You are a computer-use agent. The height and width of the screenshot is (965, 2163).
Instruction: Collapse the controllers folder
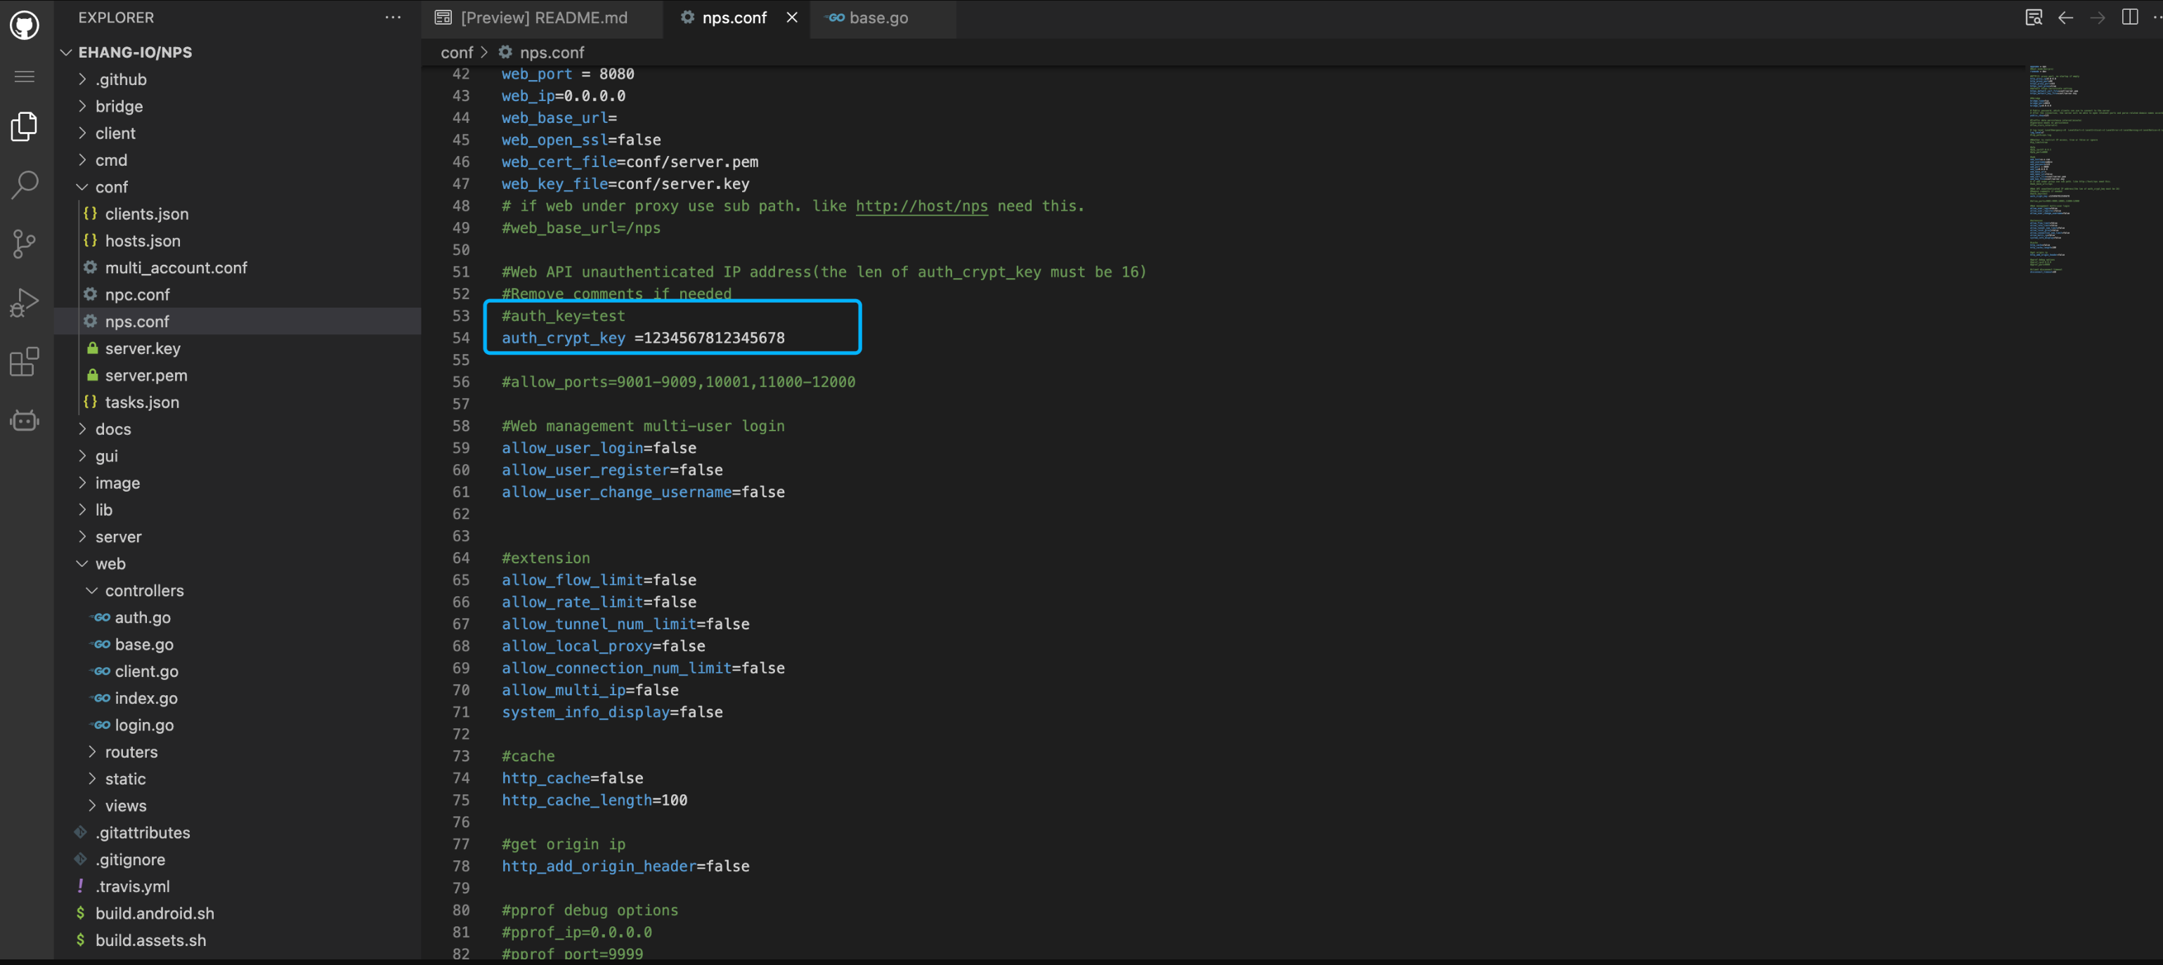coord(143,591)
